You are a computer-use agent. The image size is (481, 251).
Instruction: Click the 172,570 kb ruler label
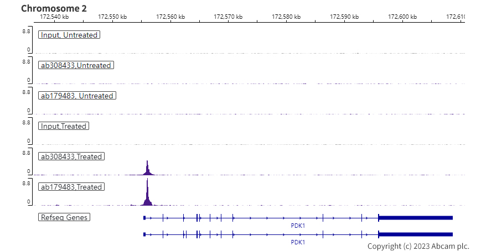(x=228, y=17)
